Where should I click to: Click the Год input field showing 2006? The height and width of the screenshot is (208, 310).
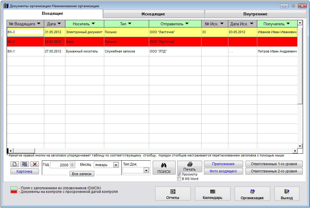[60, 165]
